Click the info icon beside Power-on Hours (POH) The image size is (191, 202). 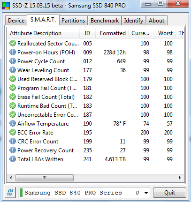pos(13,52)
